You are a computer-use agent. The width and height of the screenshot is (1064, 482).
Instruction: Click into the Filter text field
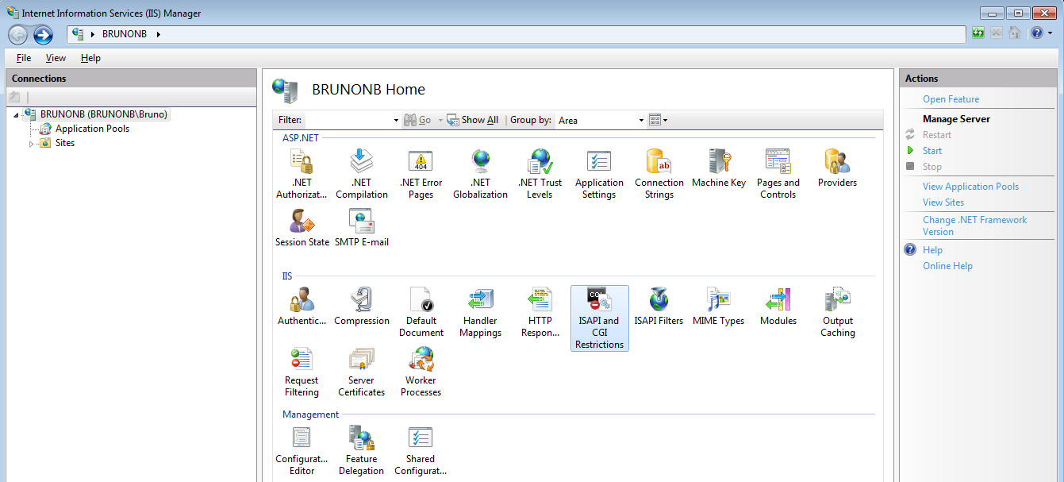348,120
